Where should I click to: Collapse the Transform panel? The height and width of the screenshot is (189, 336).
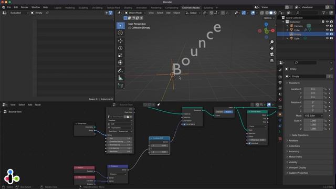pyautogui.click(x=294, y=83)
